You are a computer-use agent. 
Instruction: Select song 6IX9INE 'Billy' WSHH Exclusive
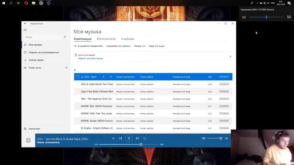[x=153, y=106]
